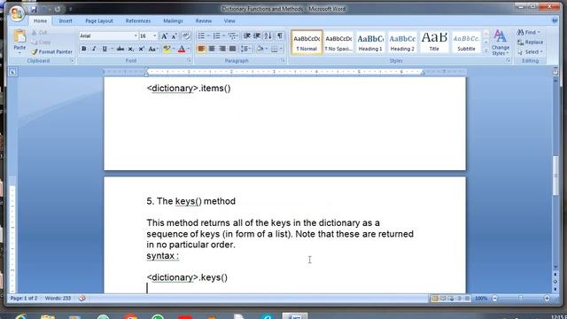Toggle Align Text Left
Image resolution: width=567 pixels, height=319 pixels.
[201, 49]
